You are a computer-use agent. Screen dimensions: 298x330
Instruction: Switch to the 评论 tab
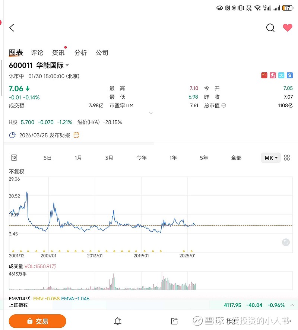(x=37, y=53)
